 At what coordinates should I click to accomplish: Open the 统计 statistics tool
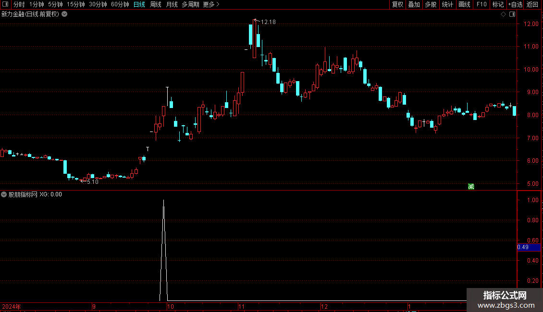447,4
